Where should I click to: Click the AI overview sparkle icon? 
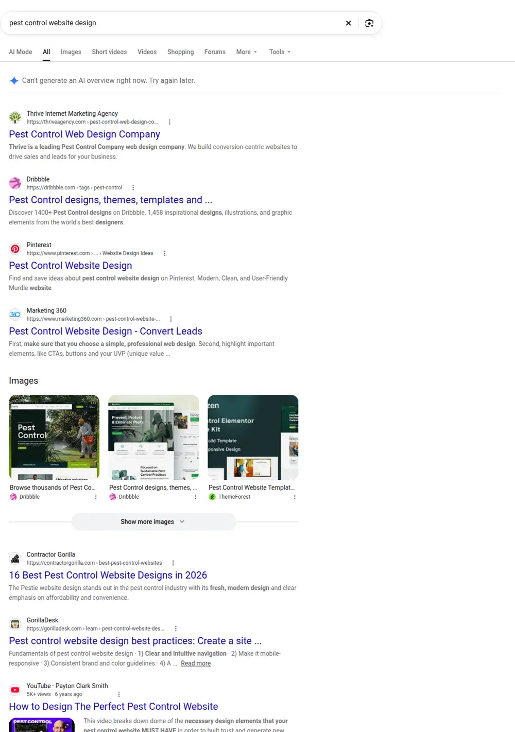14,81
